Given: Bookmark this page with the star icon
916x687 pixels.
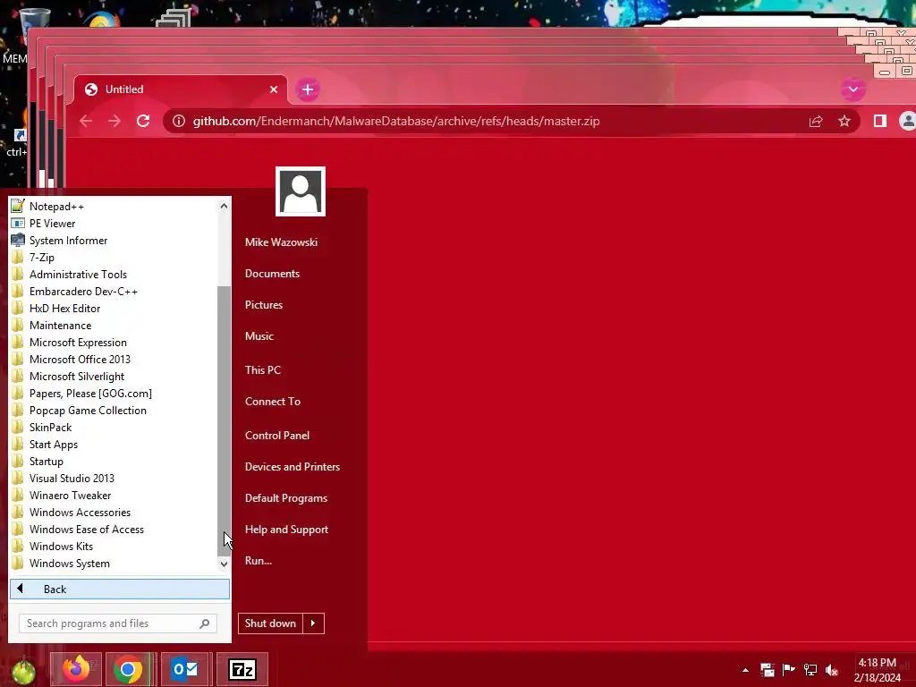Looking at the screenshot, I should (844, 121).
